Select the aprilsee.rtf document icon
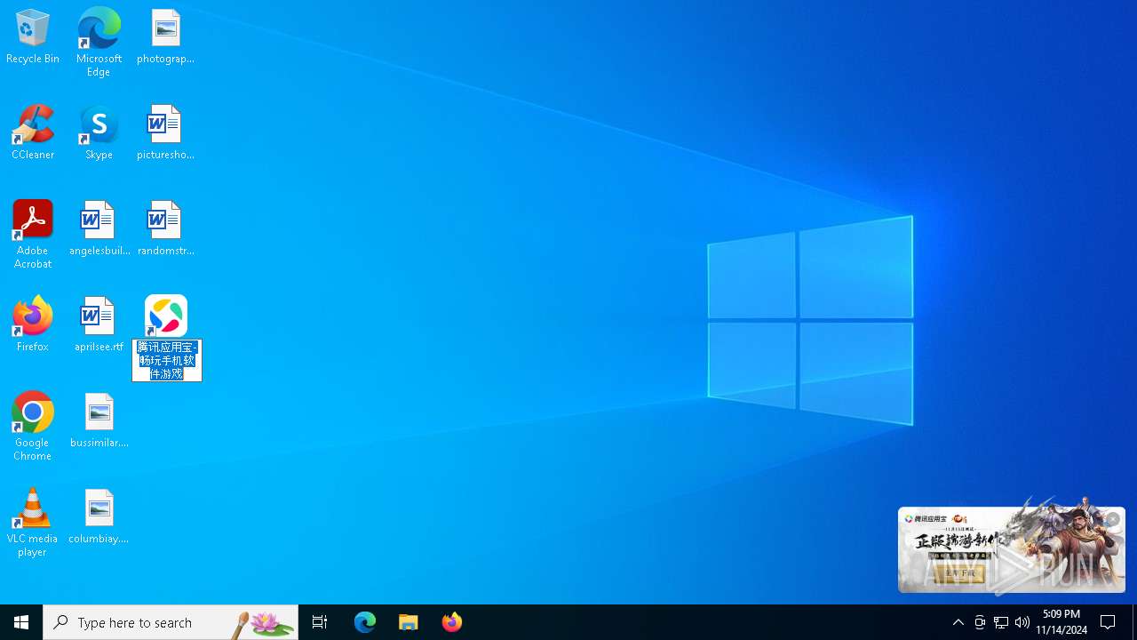Screen dimensions: 1137x640 pos(99,325)
